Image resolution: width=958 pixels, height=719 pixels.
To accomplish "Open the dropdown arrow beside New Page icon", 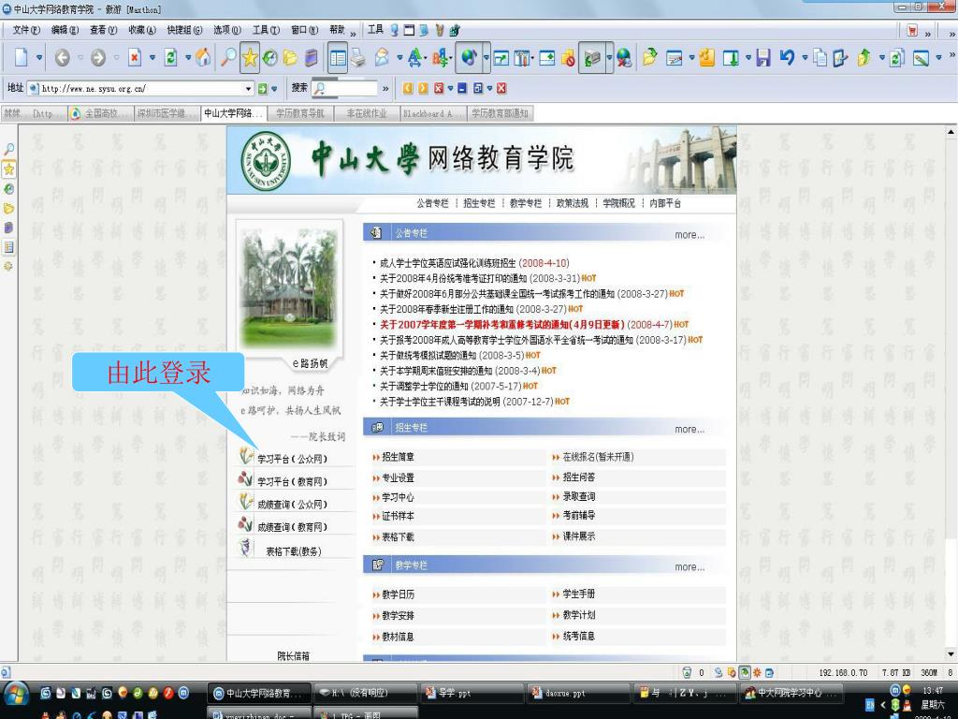I will (x=39, y=58).
